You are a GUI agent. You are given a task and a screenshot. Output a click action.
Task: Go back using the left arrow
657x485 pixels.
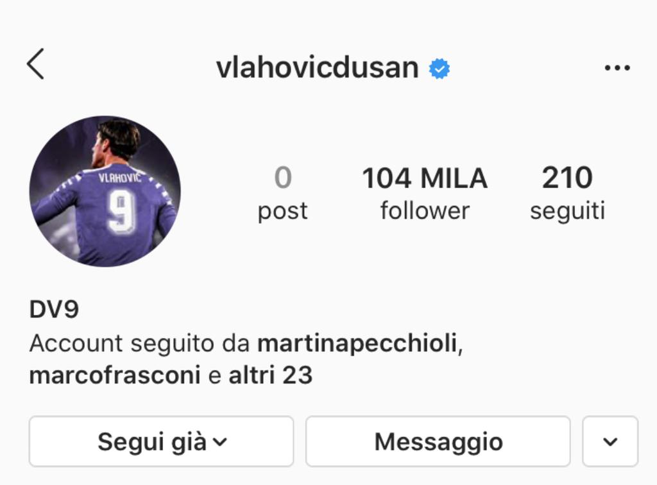click(36, 64)
